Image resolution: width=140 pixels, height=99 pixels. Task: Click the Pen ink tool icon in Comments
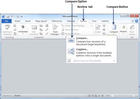tap(46, 30)
